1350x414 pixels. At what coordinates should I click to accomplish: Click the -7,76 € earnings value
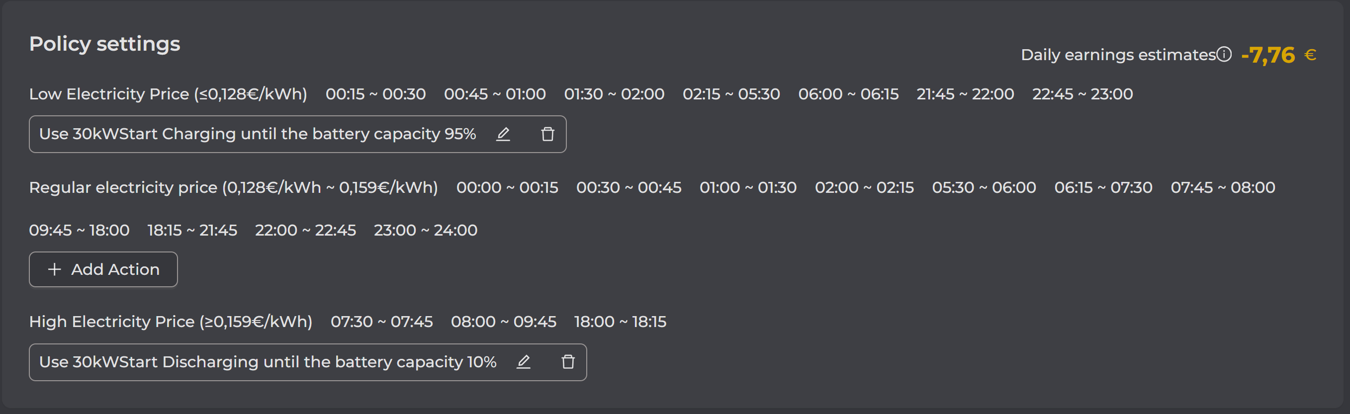tap(1278, 55)
